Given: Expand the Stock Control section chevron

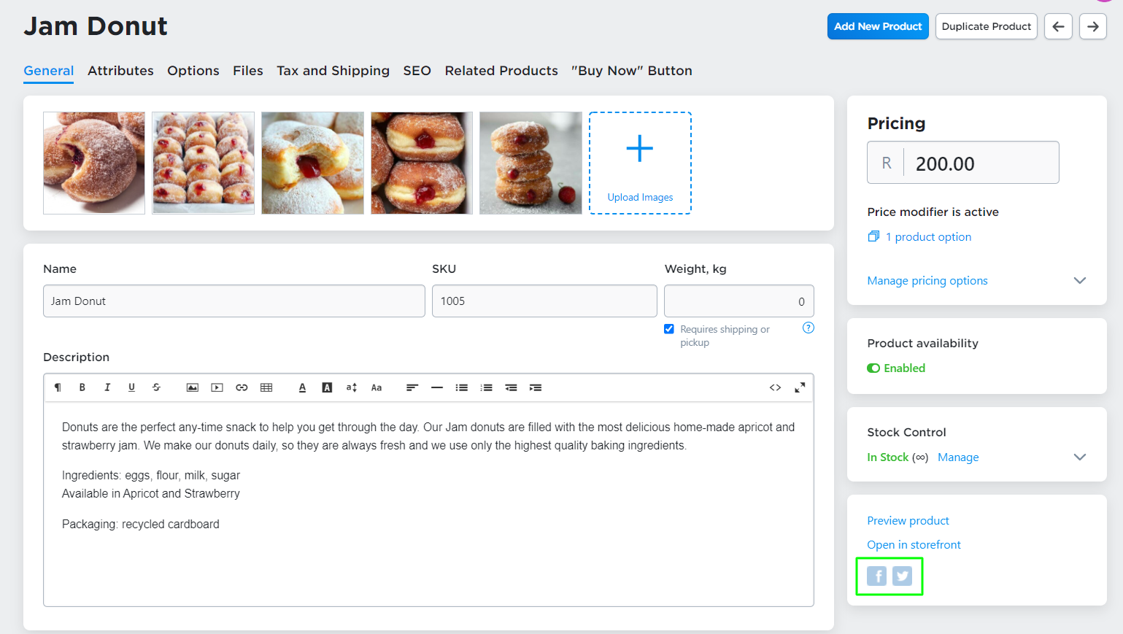Looking at the screenshot, I should click(x=1080, y=457).
